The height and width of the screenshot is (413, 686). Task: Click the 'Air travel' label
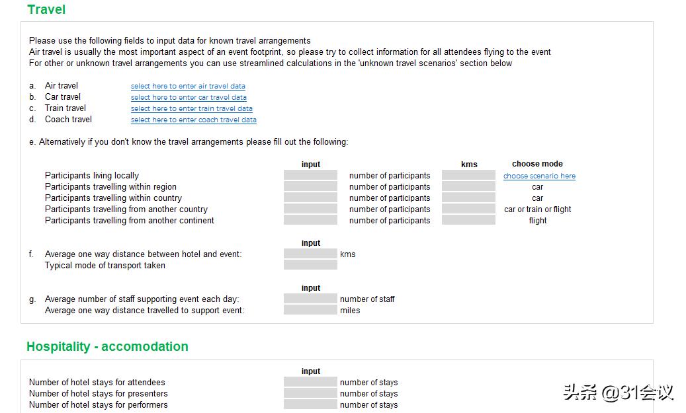pyautogui.click(x=62, y=86)
